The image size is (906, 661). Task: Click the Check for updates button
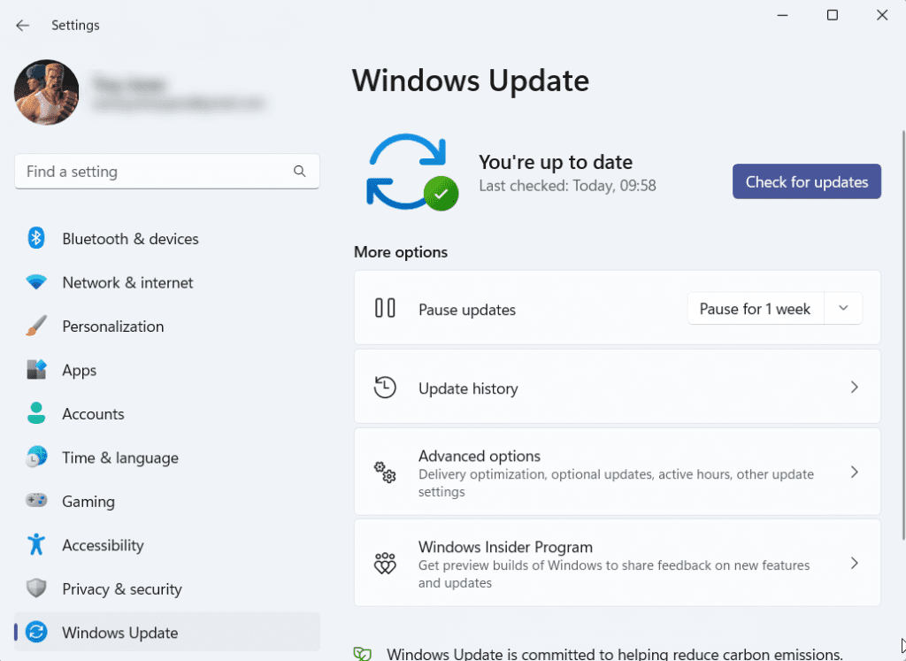[x=807, y=181]
